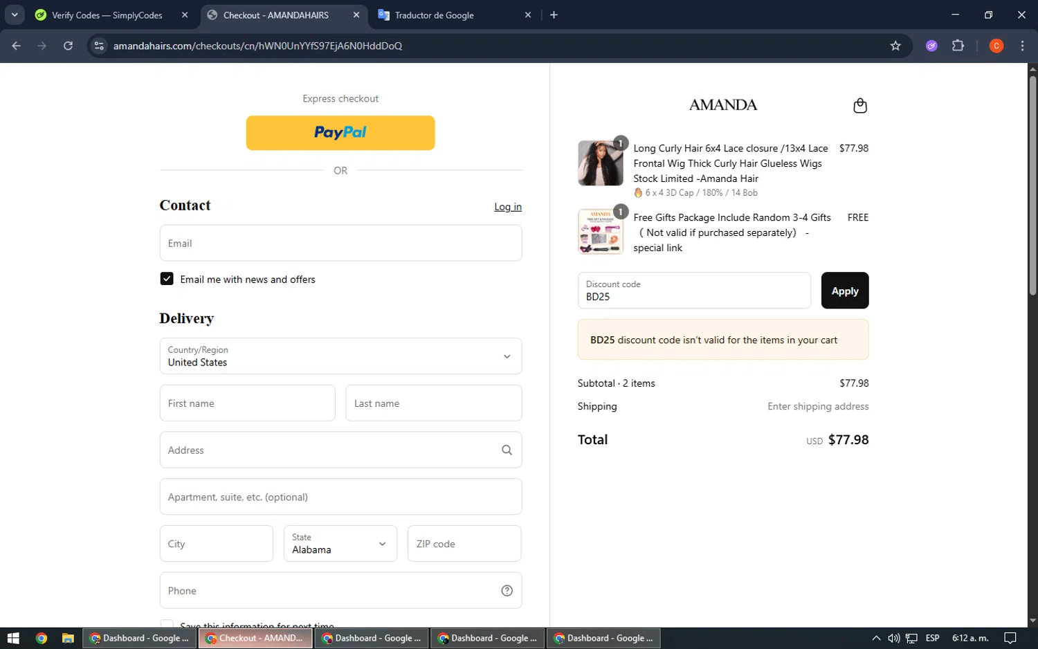Uncheck Email me with news and offers

pos(167,279)
